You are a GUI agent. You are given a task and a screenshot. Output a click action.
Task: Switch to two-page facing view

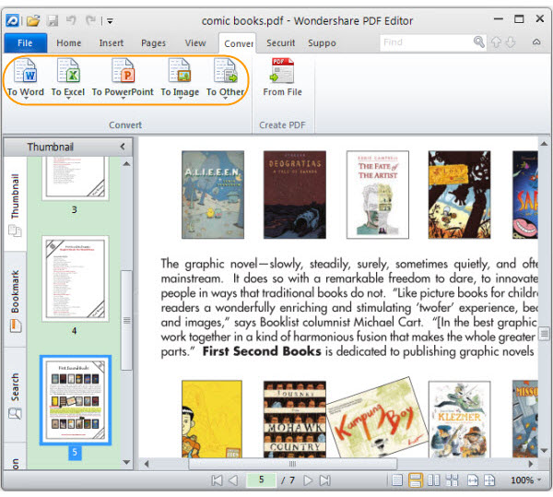pyautogui.click(x=433, y=480)
